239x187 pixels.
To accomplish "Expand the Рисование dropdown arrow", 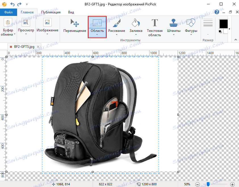I will 117,35.
